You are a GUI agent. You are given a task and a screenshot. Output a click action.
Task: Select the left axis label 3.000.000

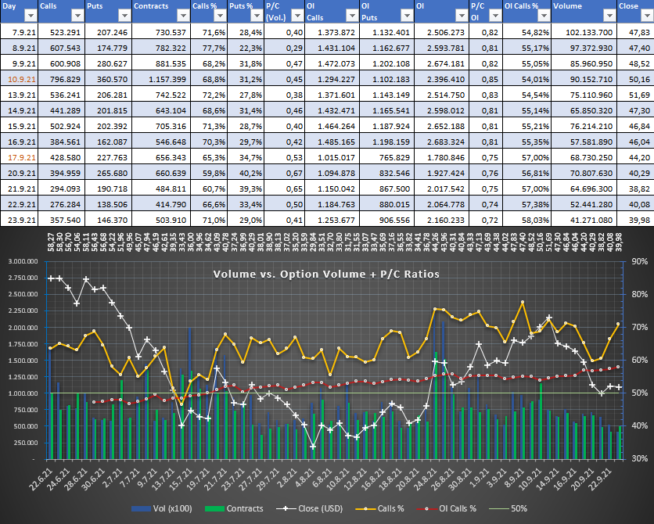click(x=23, y=261)
